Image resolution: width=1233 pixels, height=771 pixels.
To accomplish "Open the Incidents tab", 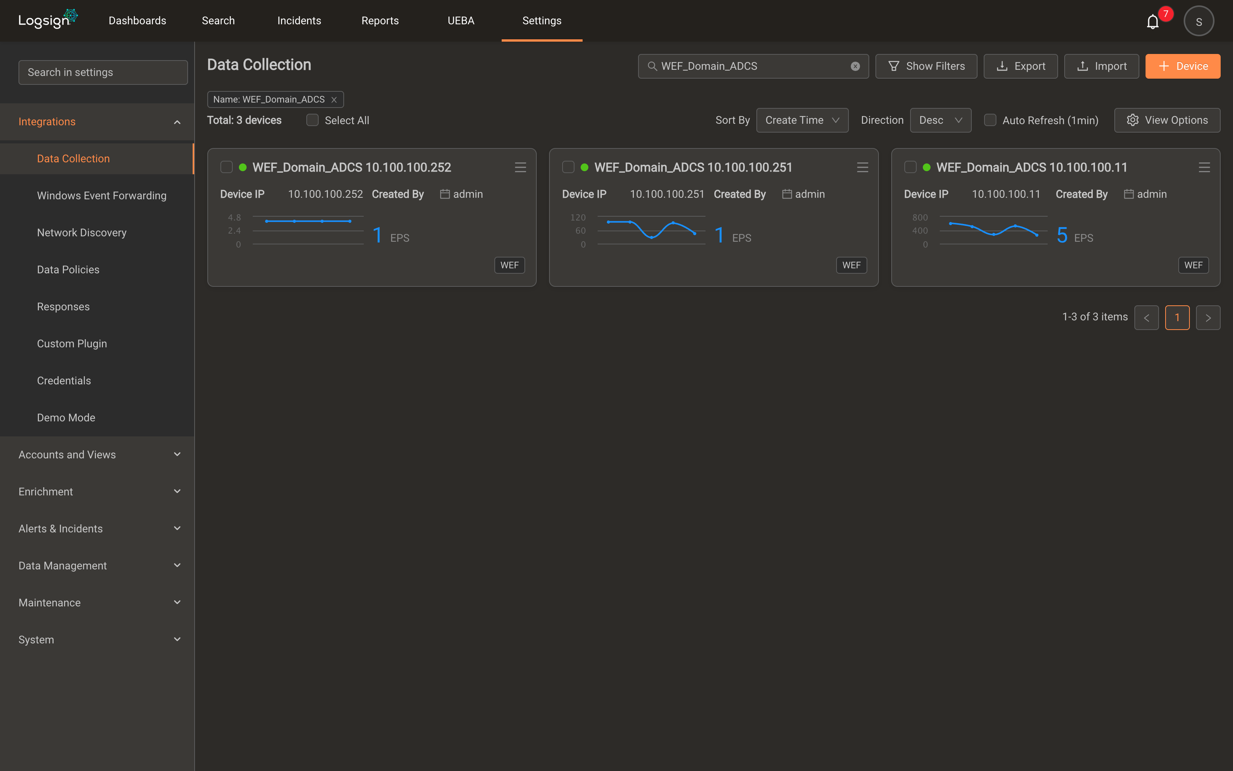I will point(299,21).
